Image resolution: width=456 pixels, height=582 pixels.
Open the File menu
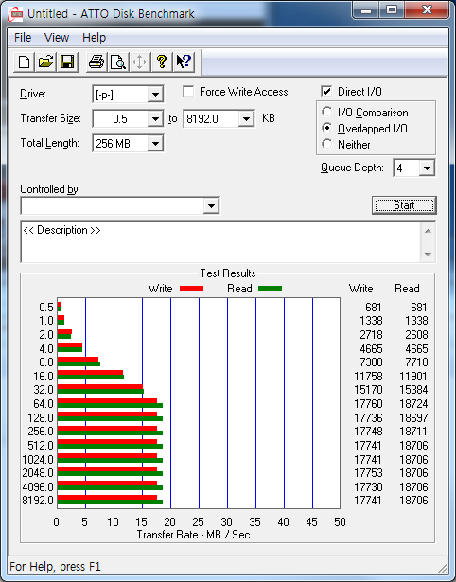(x=23, y=38)
